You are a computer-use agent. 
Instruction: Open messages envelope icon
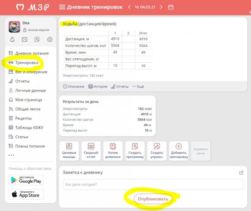tap(25, 39)
